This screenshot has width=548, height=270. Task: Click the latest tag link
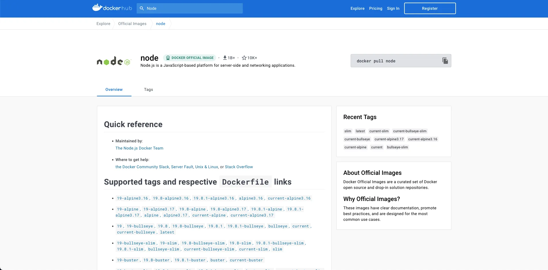(x=167, y=232)
